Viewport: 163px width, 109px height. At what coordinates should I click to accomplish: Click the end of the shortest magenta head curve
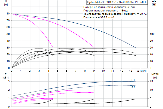53,48
